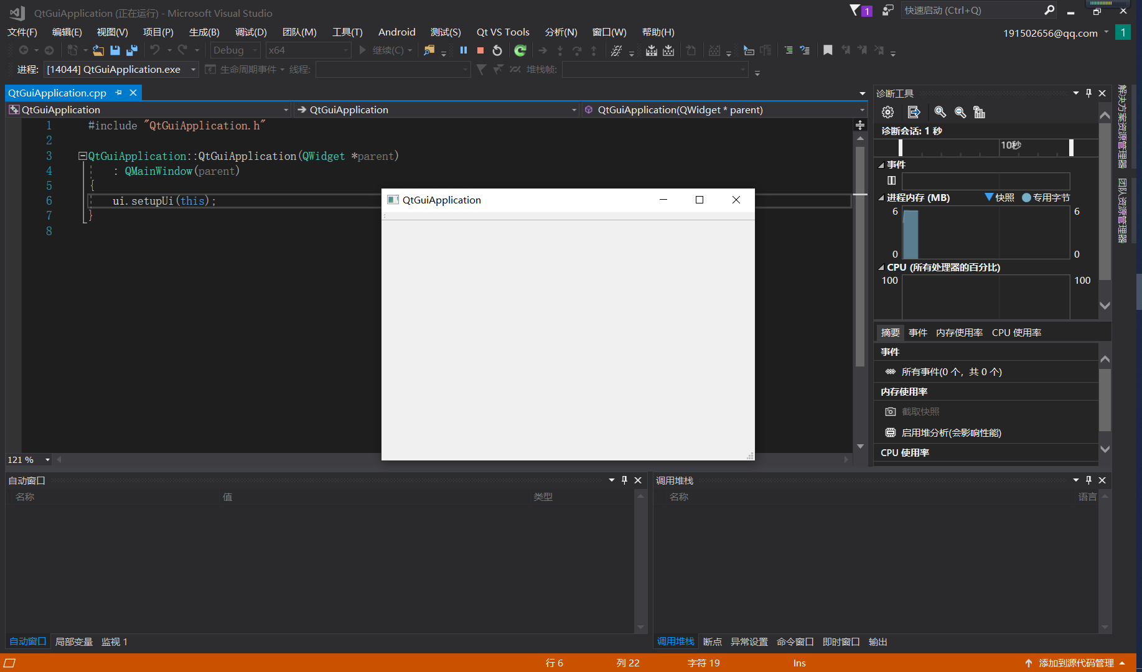Select the zoom-in magnifier in diagnostic tools
The height and width of the screenshot is (672, 1142).
[940, 112]
